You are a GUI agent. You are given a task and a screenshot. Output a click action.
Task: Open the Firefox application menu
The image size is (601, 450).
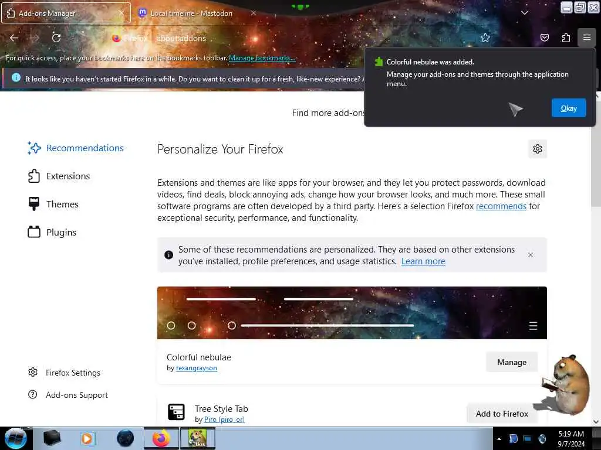pos(586,37)
